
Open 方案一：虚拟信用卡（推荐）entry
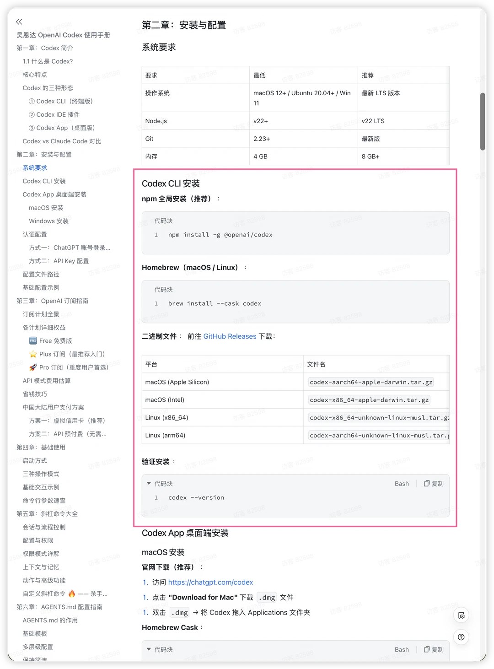[69, 421]
